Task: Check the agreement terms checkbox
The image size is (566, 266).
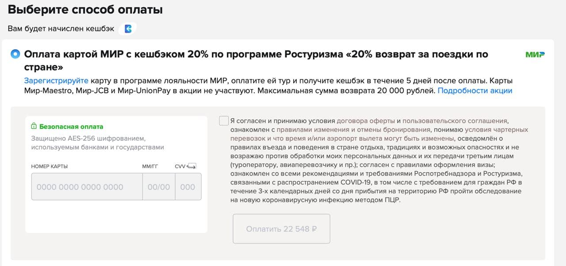Action: (x=224, y=121)
